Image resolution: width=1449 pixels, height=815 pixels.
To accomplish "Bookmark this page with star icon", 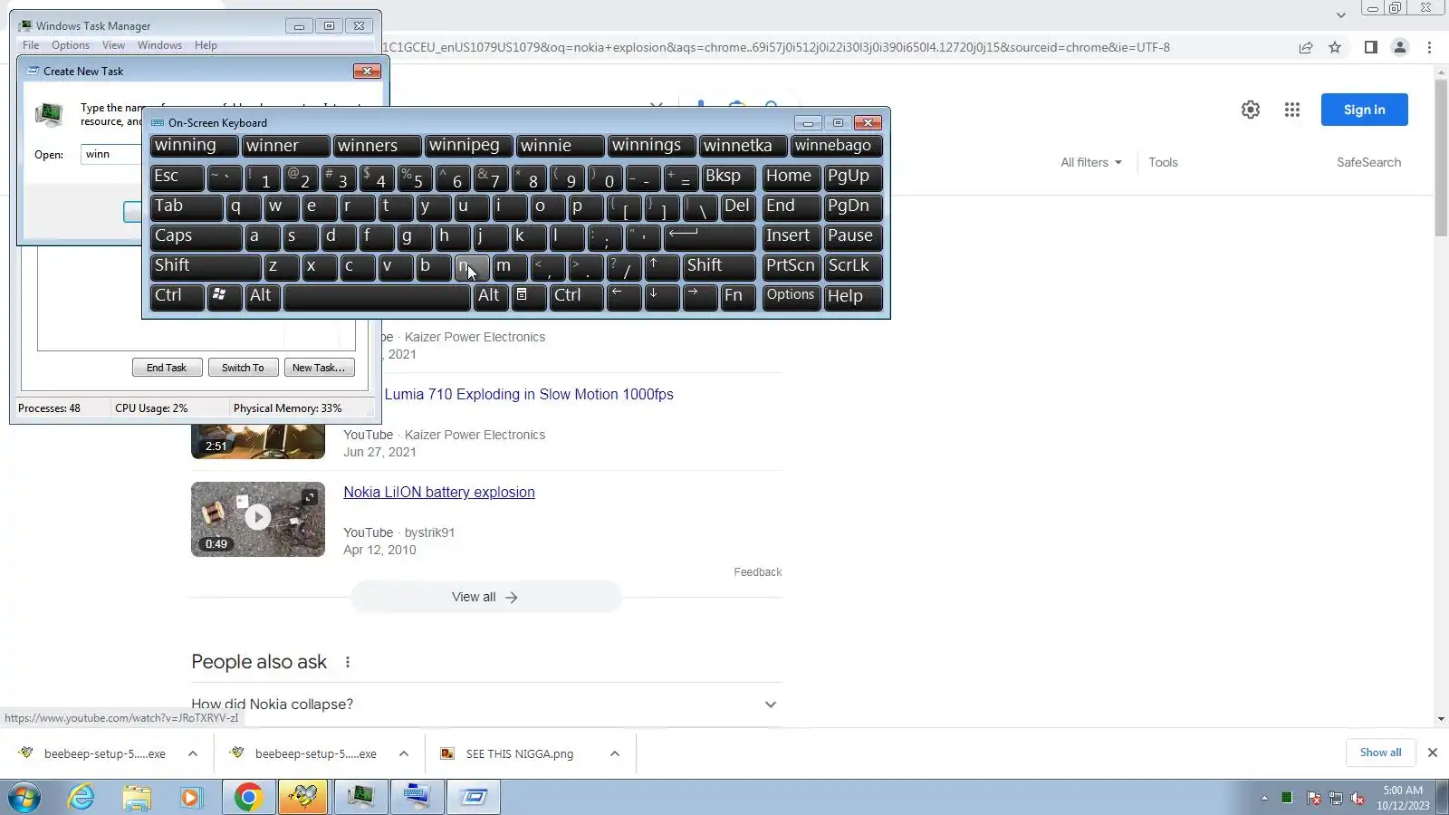I will 1335,47.
